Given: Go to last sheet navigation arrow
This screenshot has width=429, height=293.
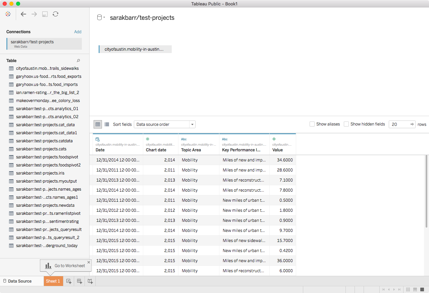Looking at the screenshot, I should tap(399, 289).
